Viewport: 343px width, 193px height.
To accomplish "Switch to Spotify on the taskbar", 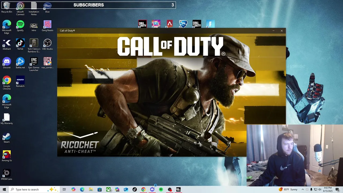I will [x=161, y=190].
